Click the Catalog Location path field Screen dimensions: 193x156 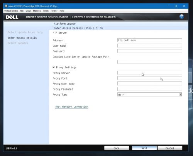(x=150, y=62)
